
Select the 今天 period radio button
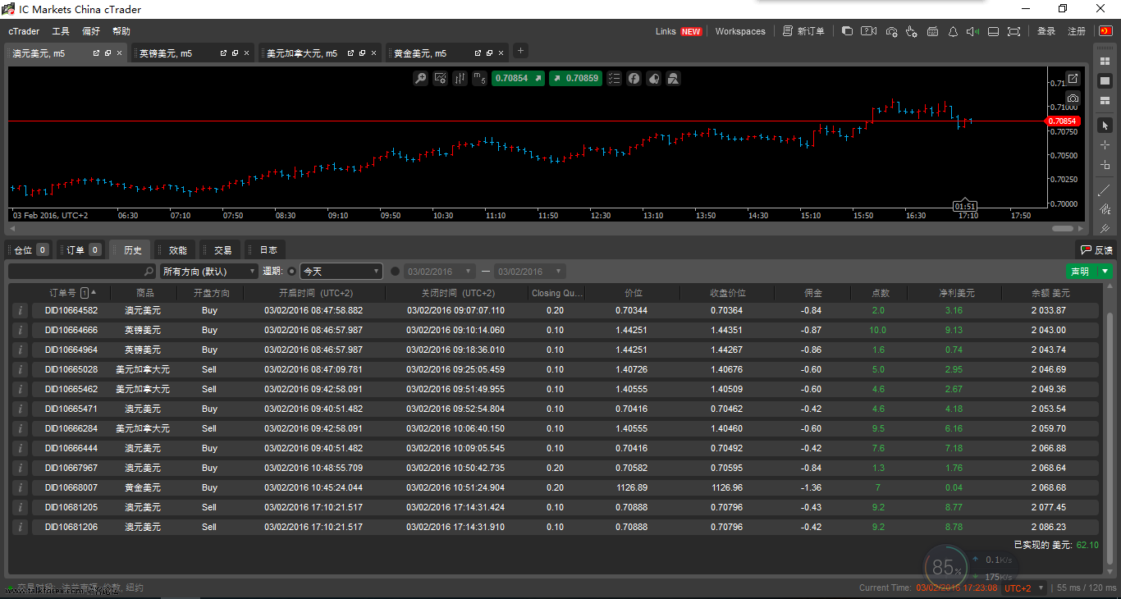pos(292,272)
